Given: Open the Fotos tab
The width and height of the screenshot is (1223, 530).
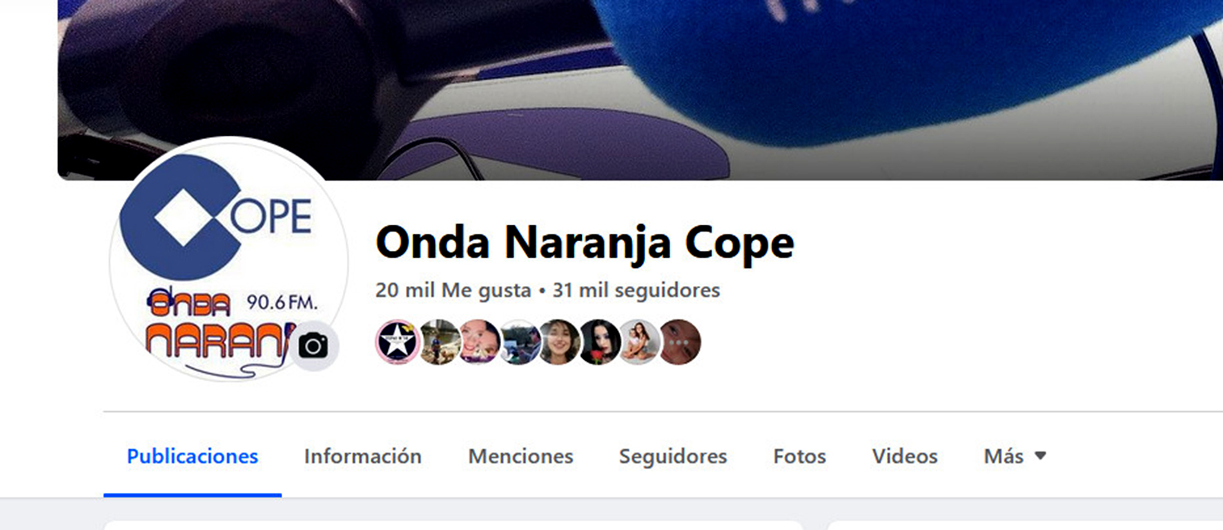Looking at the screenshot, I should (x=799, y=456).
